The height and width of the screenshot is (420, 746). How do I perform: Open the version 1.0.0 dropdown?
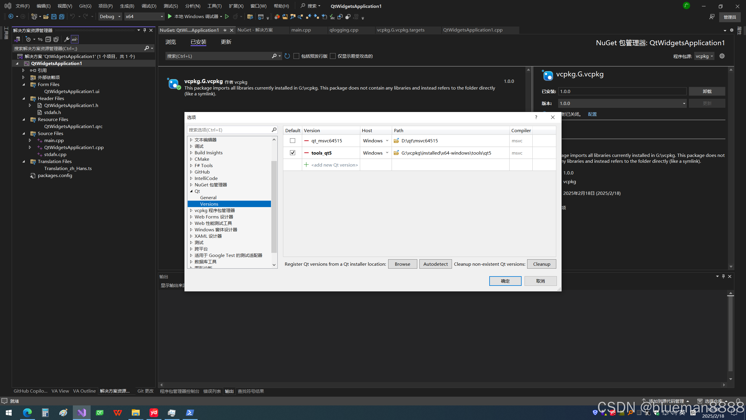point(622,103)
